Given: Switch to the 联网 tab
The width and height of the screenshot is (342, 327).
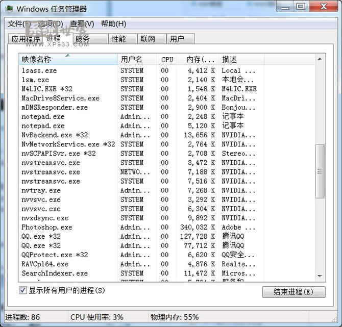Looking at the screenshot, I should tap(148, 39).
